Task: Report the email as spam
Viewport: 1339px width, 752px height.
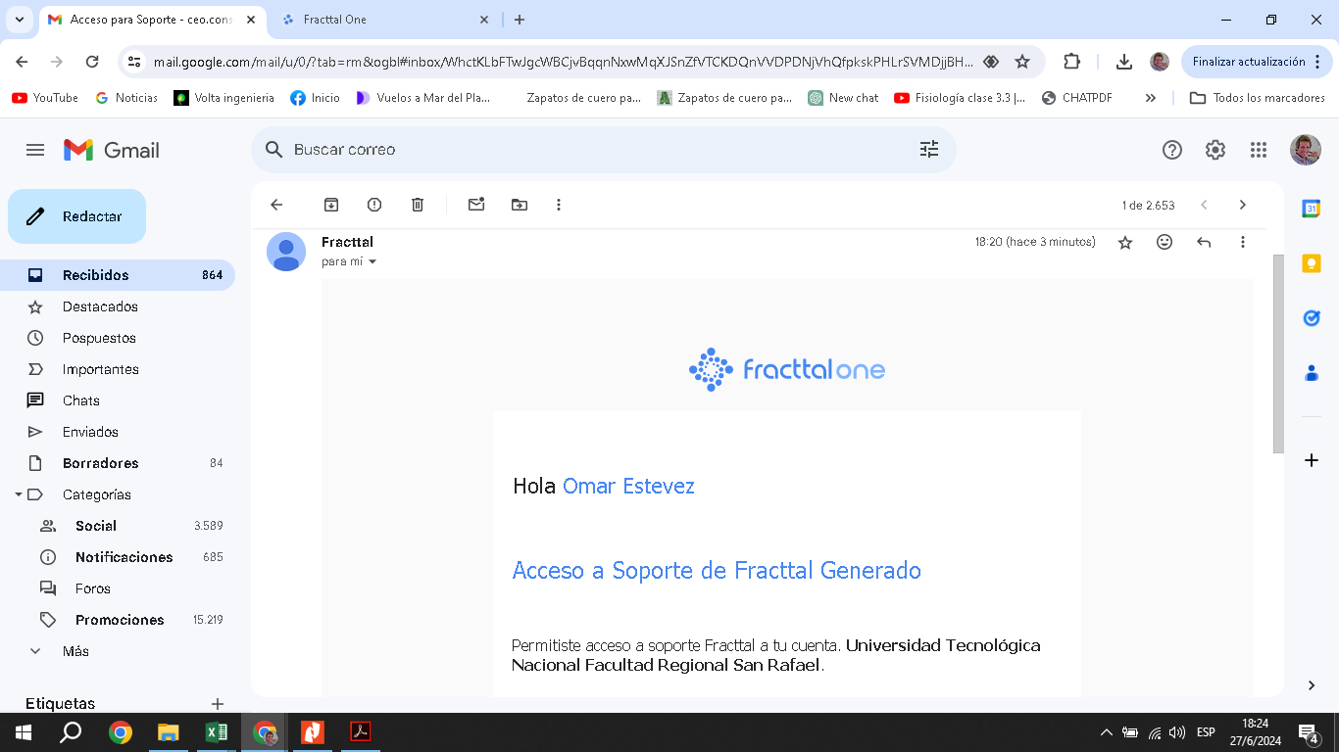Action: pyautogui.click(x=374, y=205)
